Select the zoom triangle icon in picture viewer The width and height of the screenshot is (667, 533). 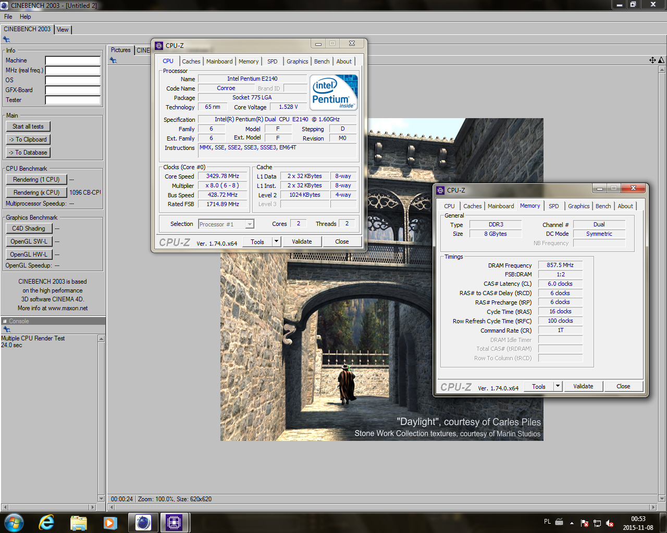[661, 60]
